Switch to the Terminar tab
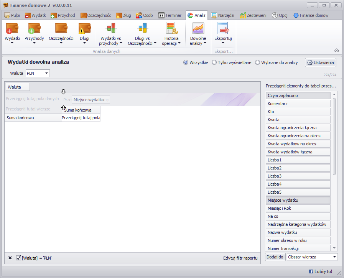 170,15
